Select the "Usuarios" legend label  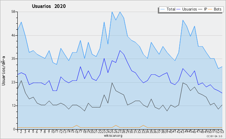coord(189,9)
